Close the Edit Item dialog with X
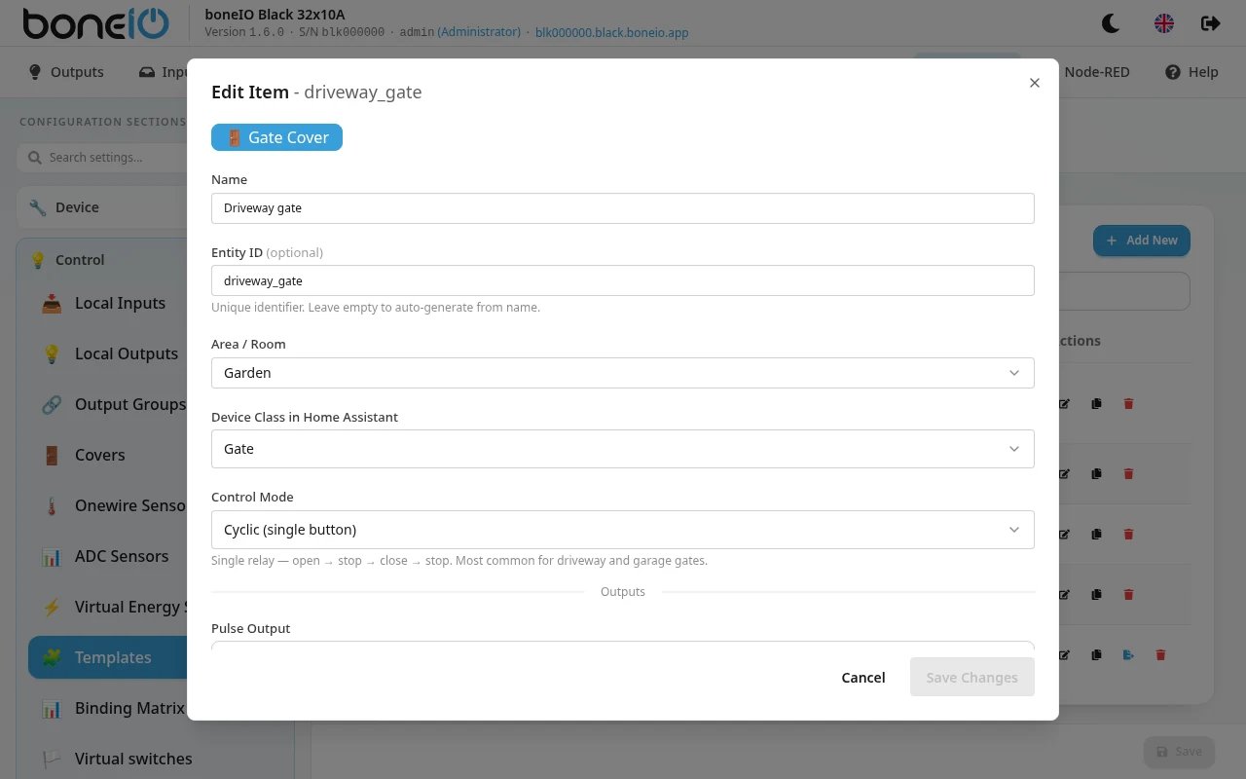1246x779 pixels. (1035, 83)
